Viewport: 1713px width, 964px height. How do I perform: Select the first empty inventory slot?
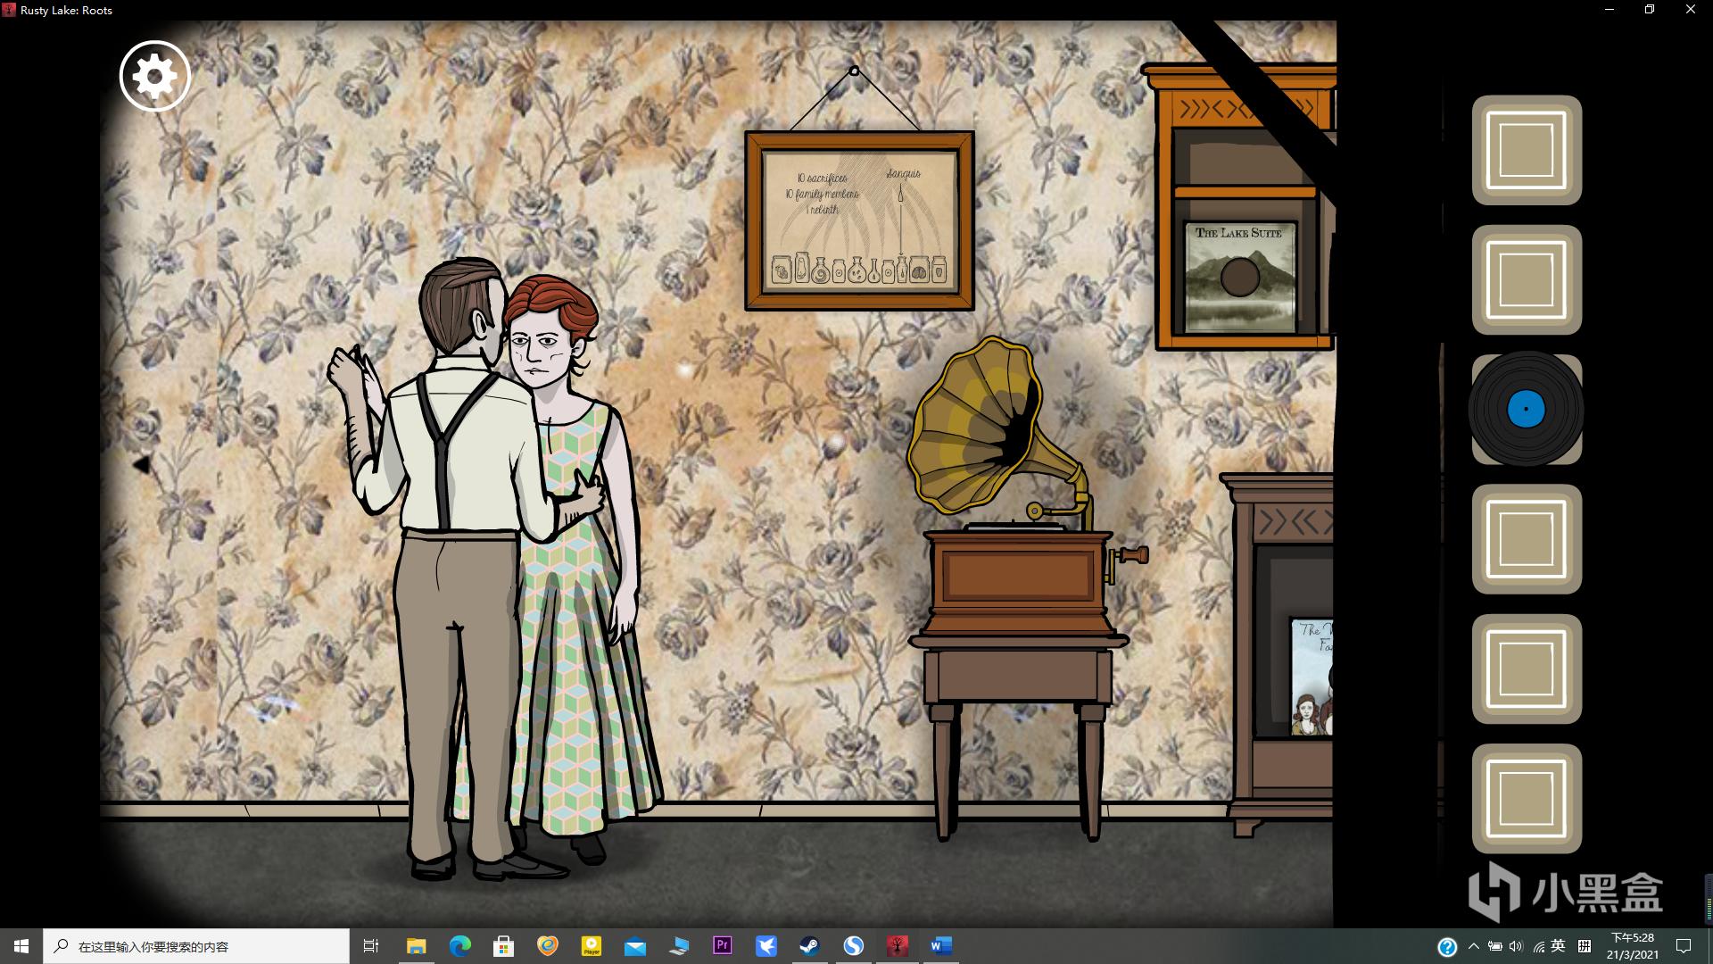pos(1526,150)
